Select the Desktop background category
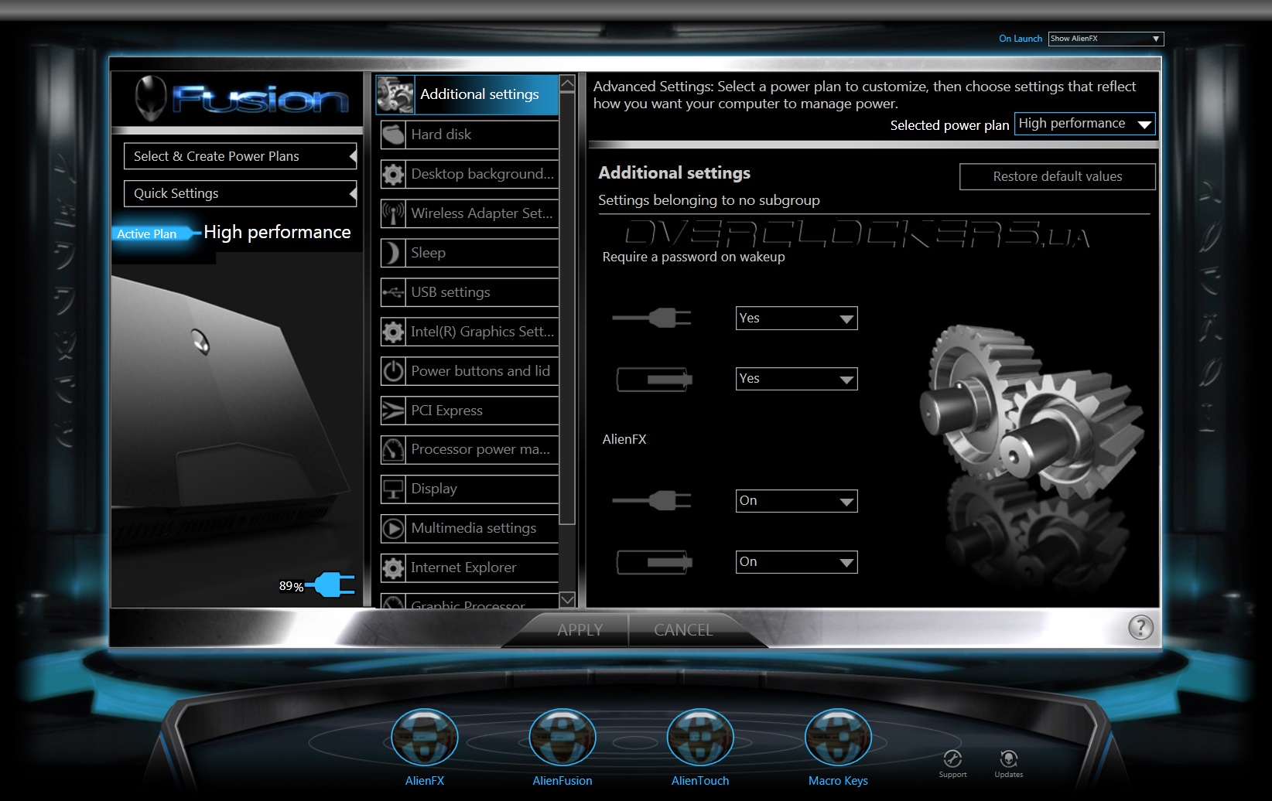The image size is (1272, 801). point(470,174)
